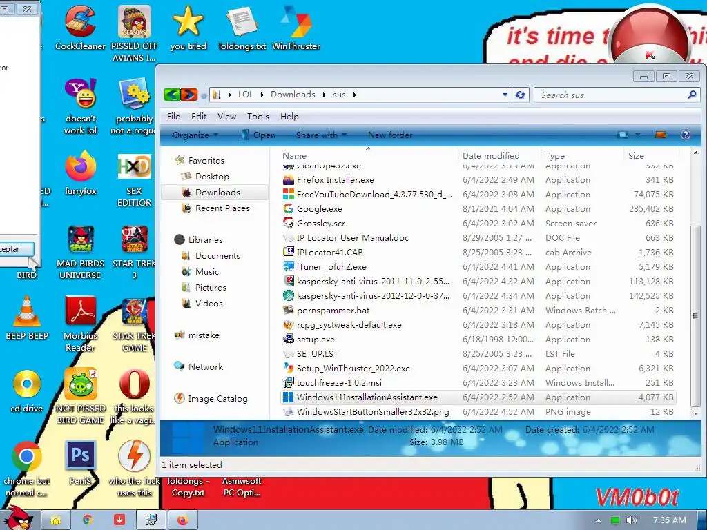Expand the arrow after LOL breadcrumb
The image size is (707, 530).
coord(262,95)
